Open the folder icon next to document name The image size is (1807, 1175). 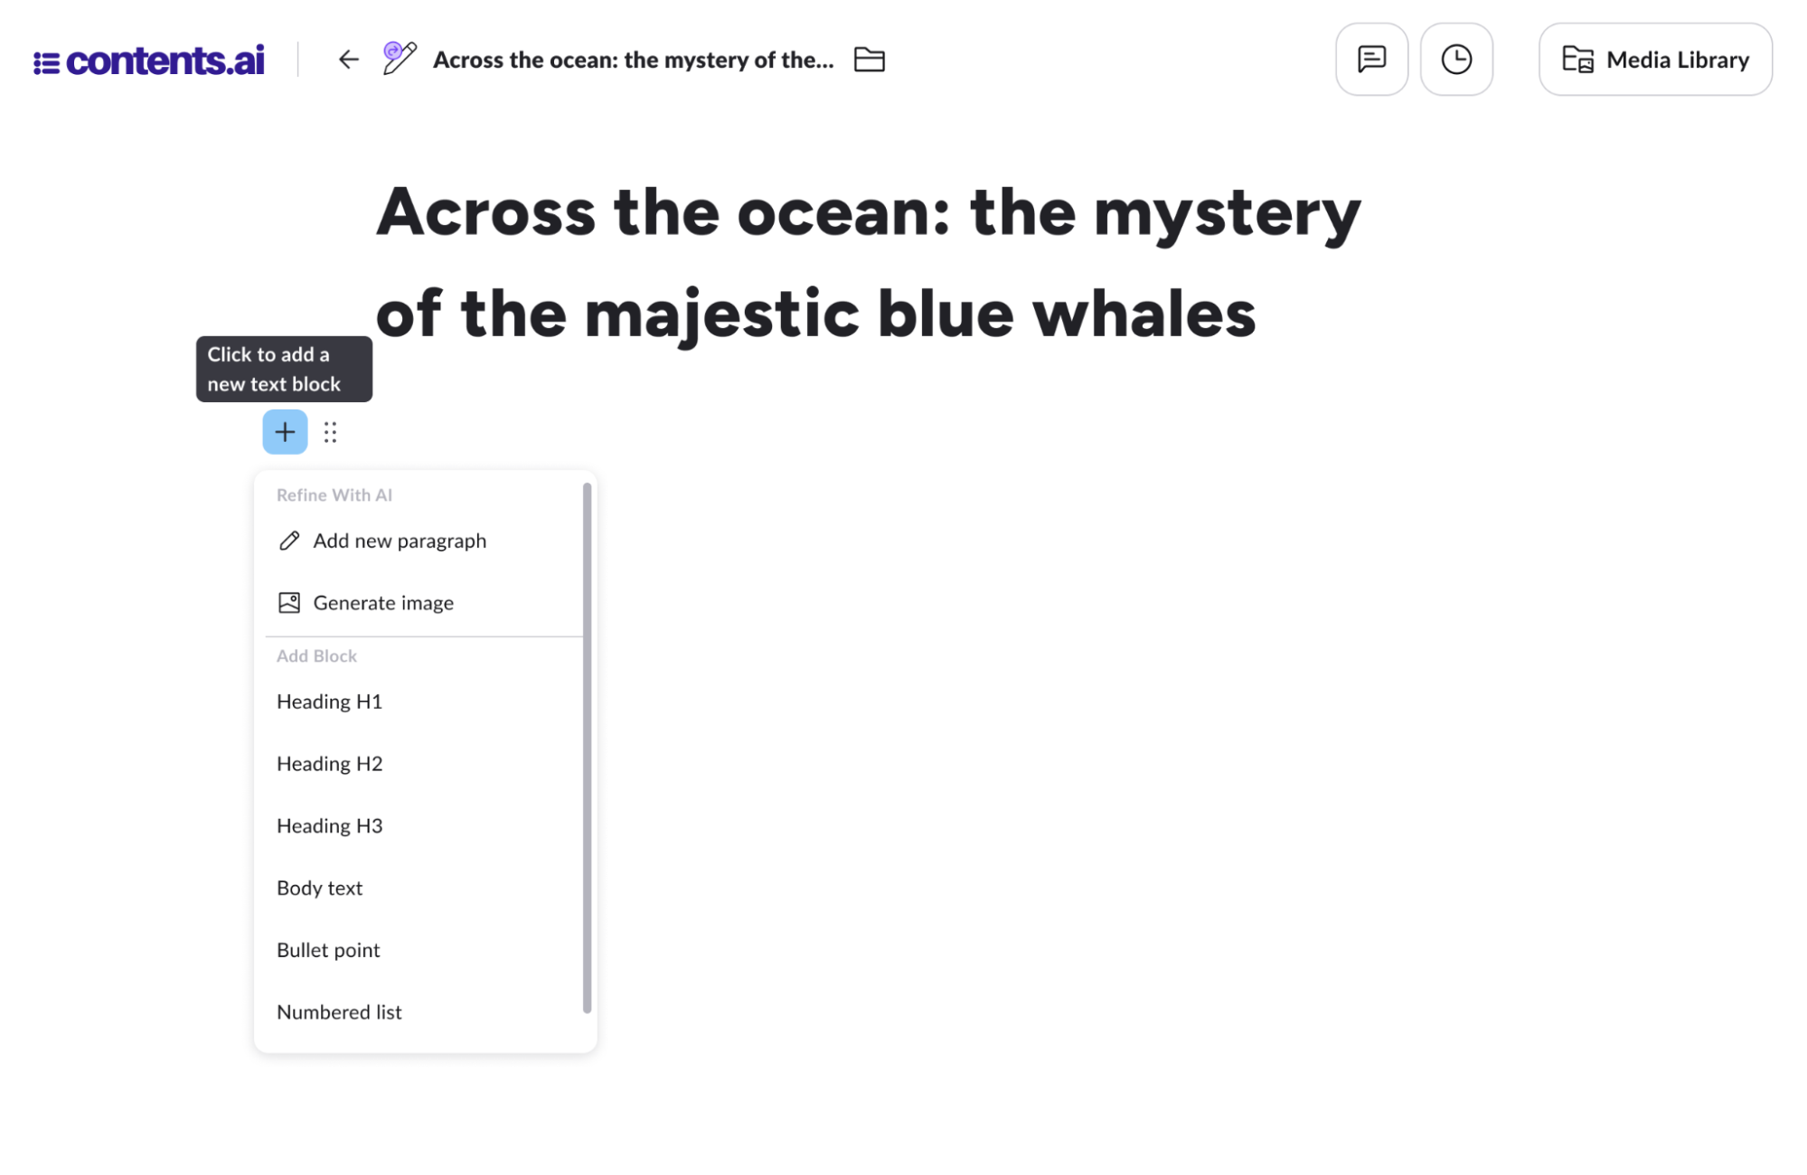tap(869, 60)
